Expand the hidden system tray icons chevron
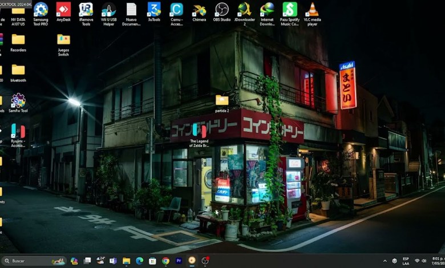 tap(385, 261)
